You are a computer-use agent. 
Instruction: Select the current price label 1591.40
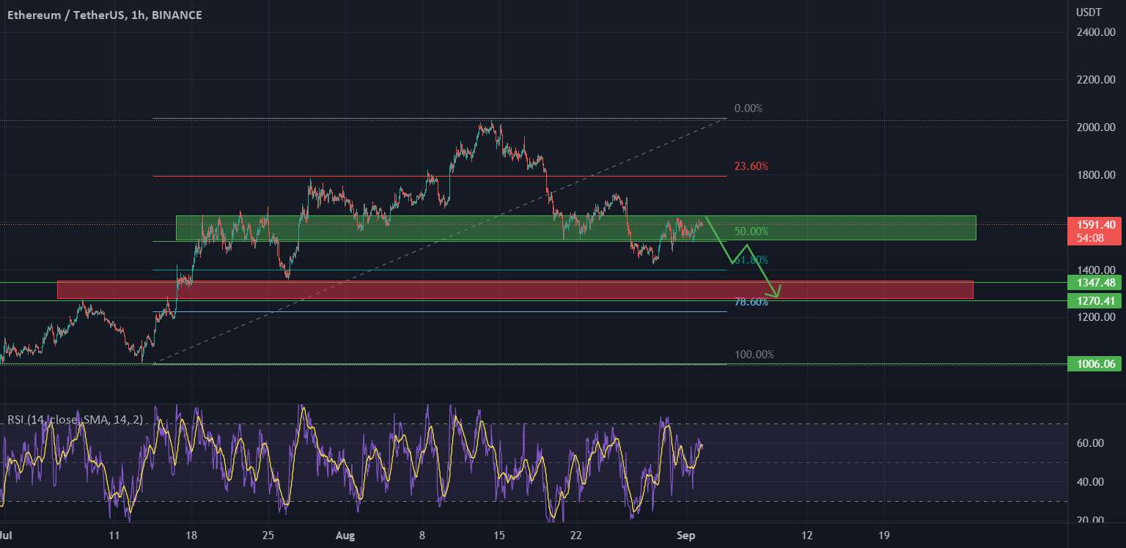1097,225
